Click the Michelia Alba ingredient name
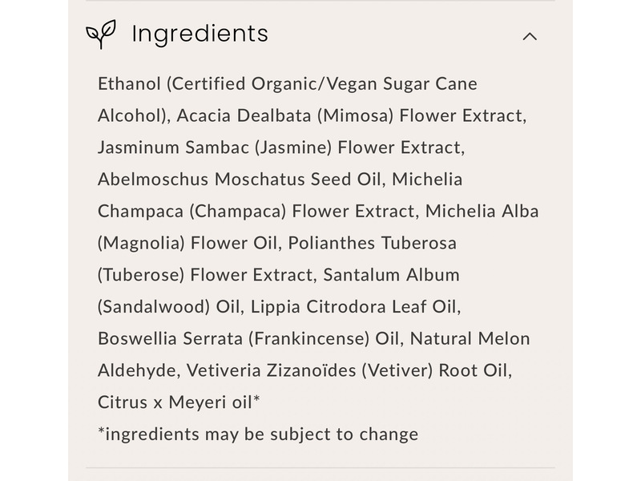The width and height of the screenshot is (641, 481). (482, 212)
